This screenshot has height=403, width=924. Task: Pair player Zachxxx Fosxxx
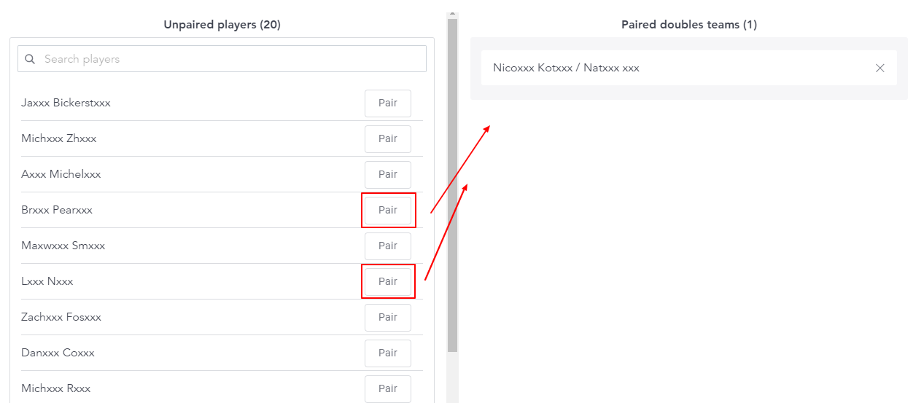[388, 318]
